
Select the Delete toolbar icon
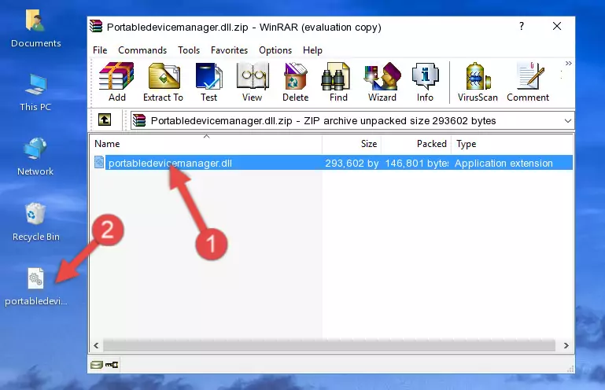point(295,82)
